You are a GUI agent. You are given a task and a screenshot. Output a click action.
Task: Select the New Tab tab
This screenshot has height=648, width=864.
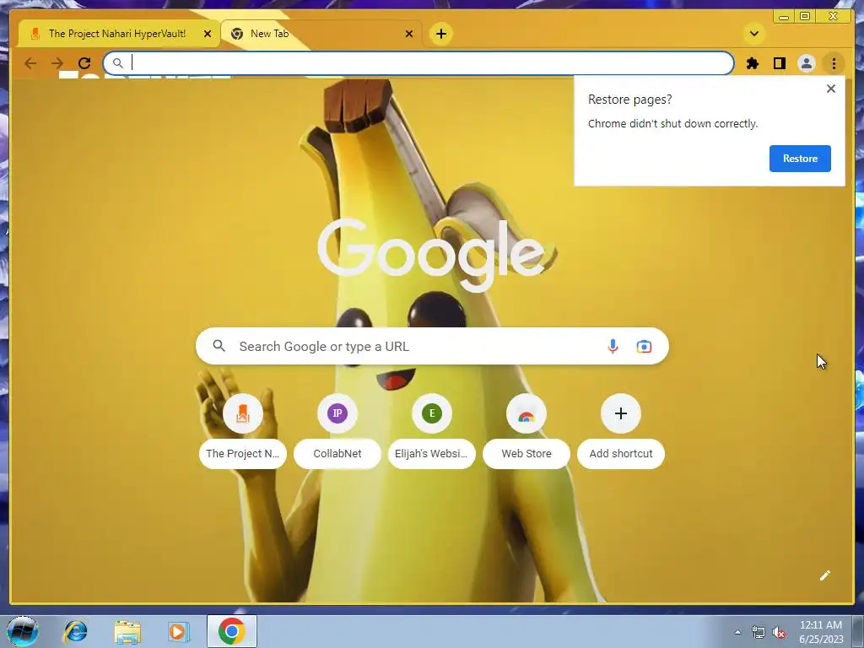[x=321, y=34]
